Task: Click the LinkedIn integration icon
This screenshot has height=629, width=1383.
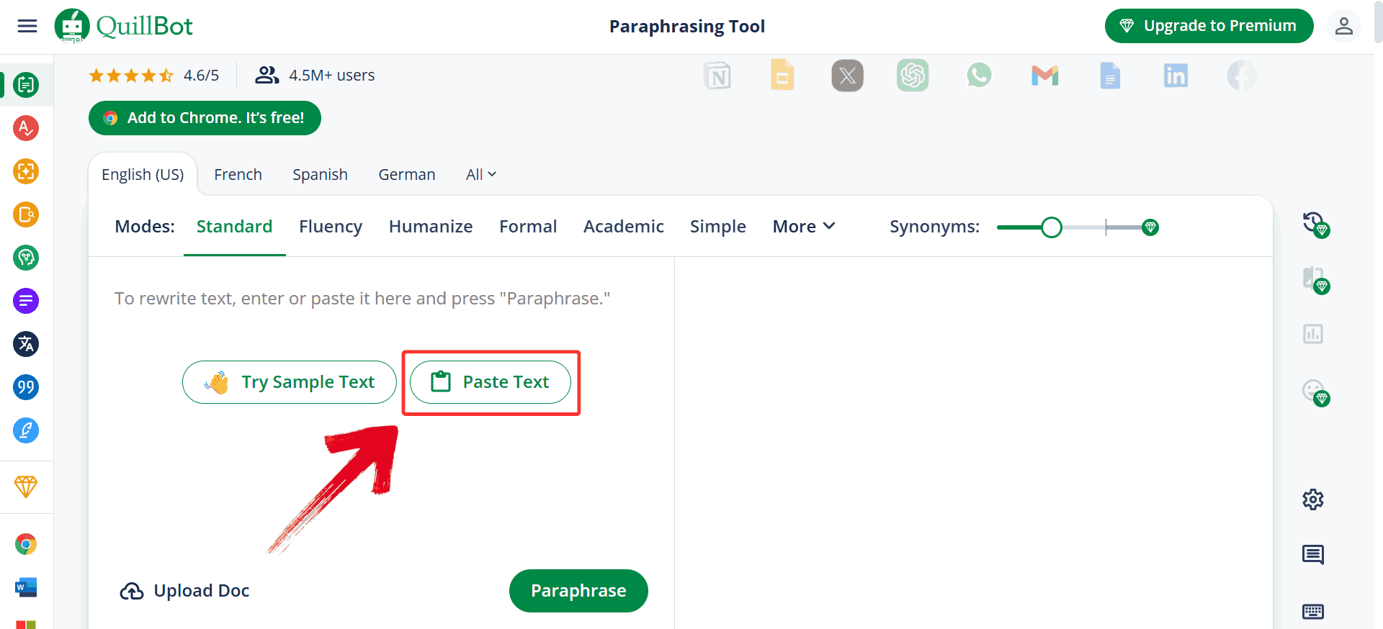Action: 1176,76
